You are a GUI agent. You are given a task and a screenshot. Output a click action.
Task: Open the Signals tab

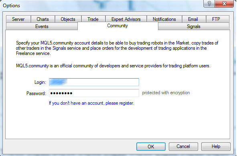tap(194, 26)
